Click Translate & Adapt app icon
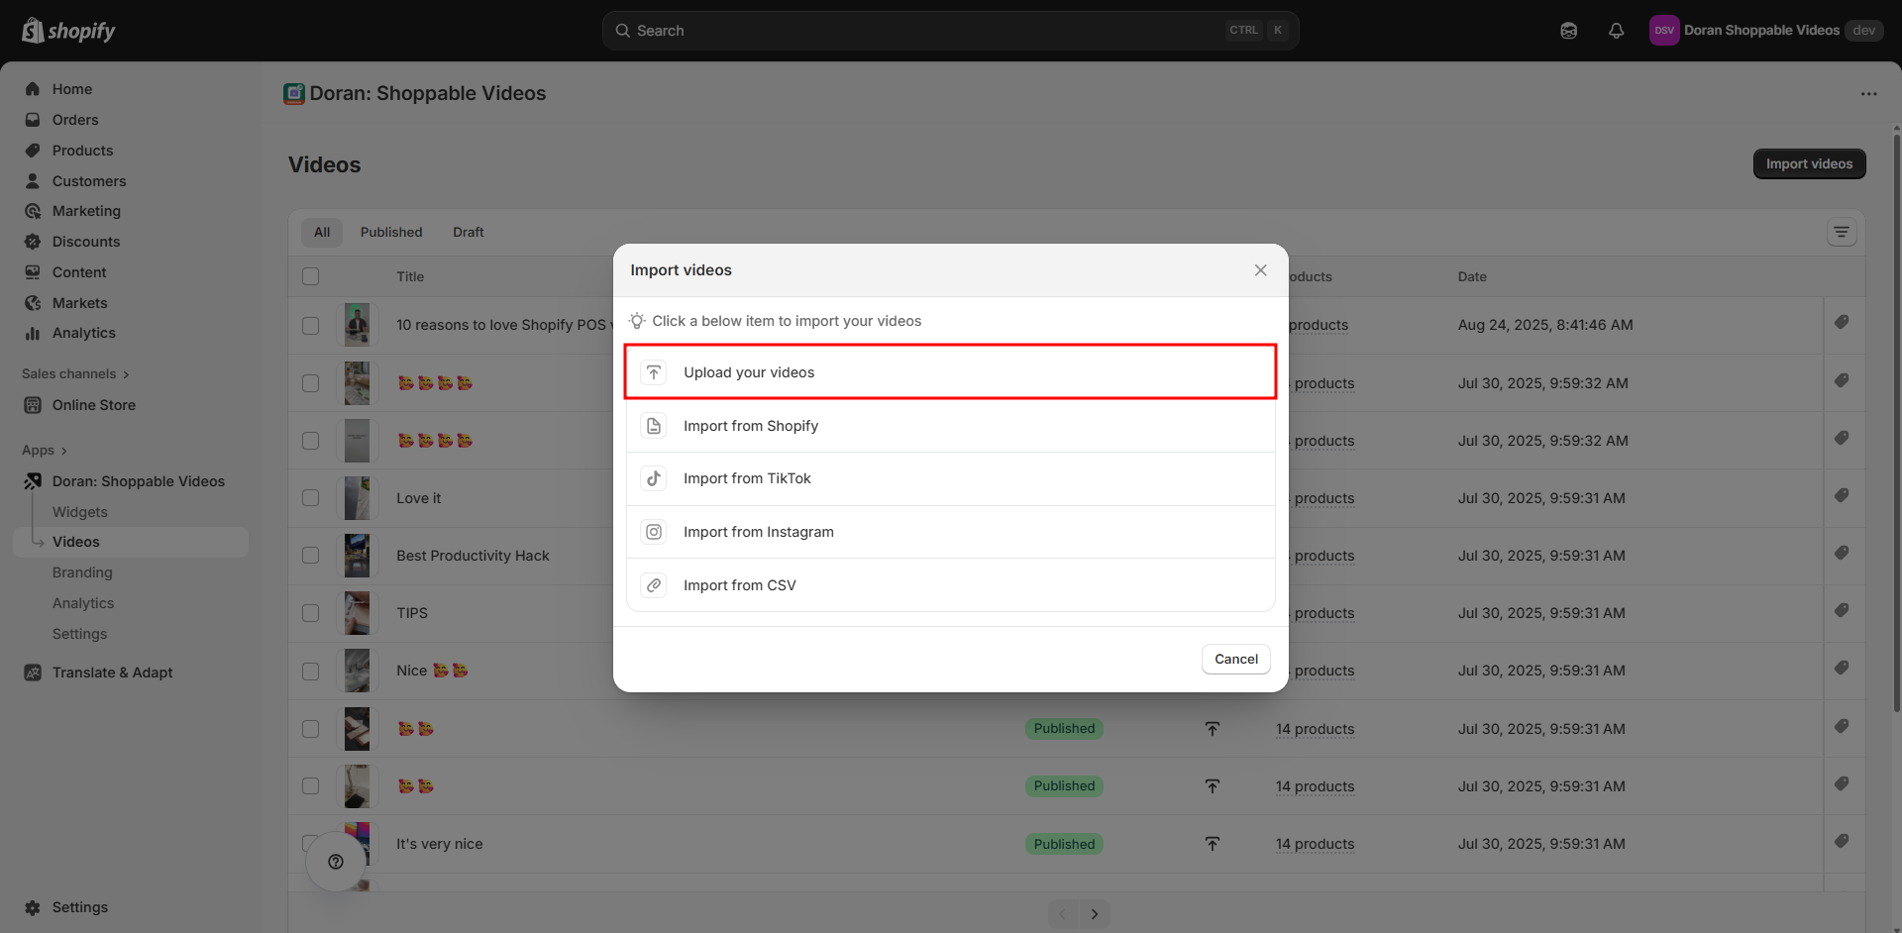The width and height of the screenshot is (1902, 933). [x=33, y=673]
